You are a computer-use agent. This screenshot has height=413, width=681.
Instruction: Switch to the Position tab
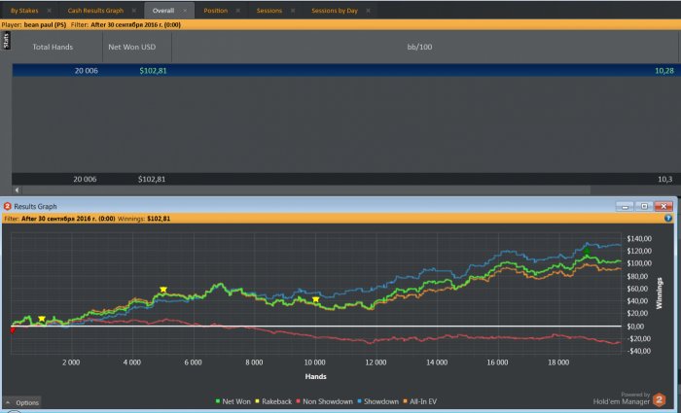coord(216,11)
